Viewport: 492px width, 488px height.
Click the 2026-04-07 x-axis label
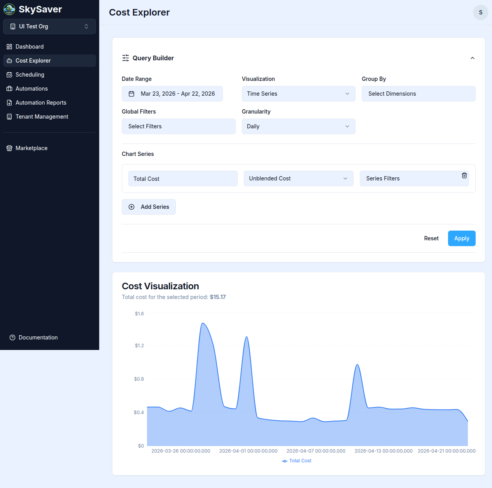[316, 451]
